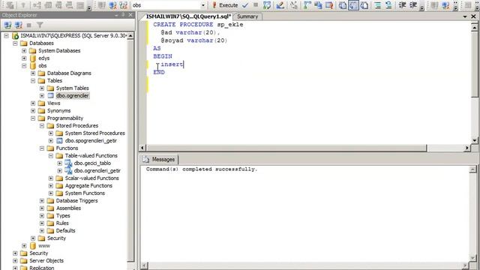The height and width of the screenshot is (270, 480).
Task: Expand the Database Diagrams folder
Action: (33, 73)
